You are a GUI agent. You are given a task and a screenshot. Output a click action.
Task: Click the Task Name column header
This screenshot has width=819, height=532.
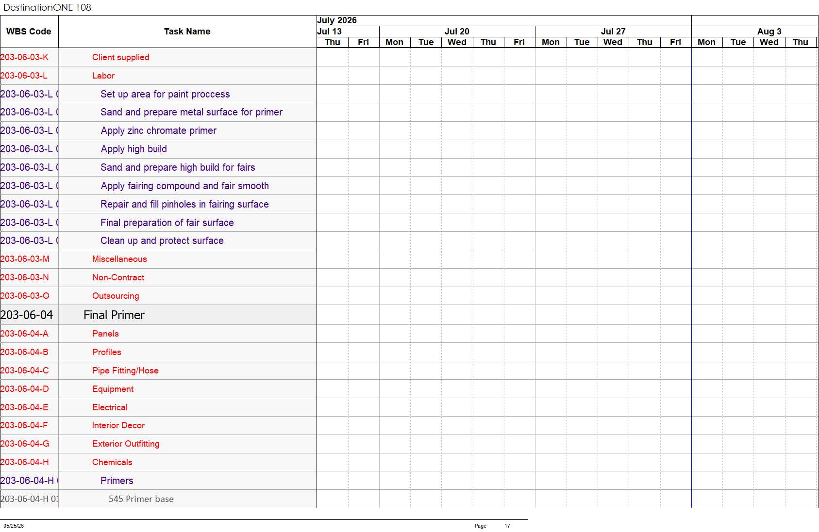[187, 32]
